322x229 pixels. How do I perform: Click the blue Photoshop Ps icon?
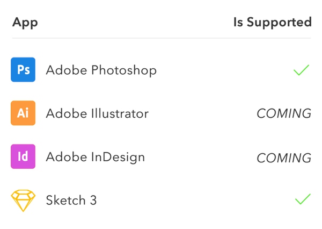click(x=23, y=70)
